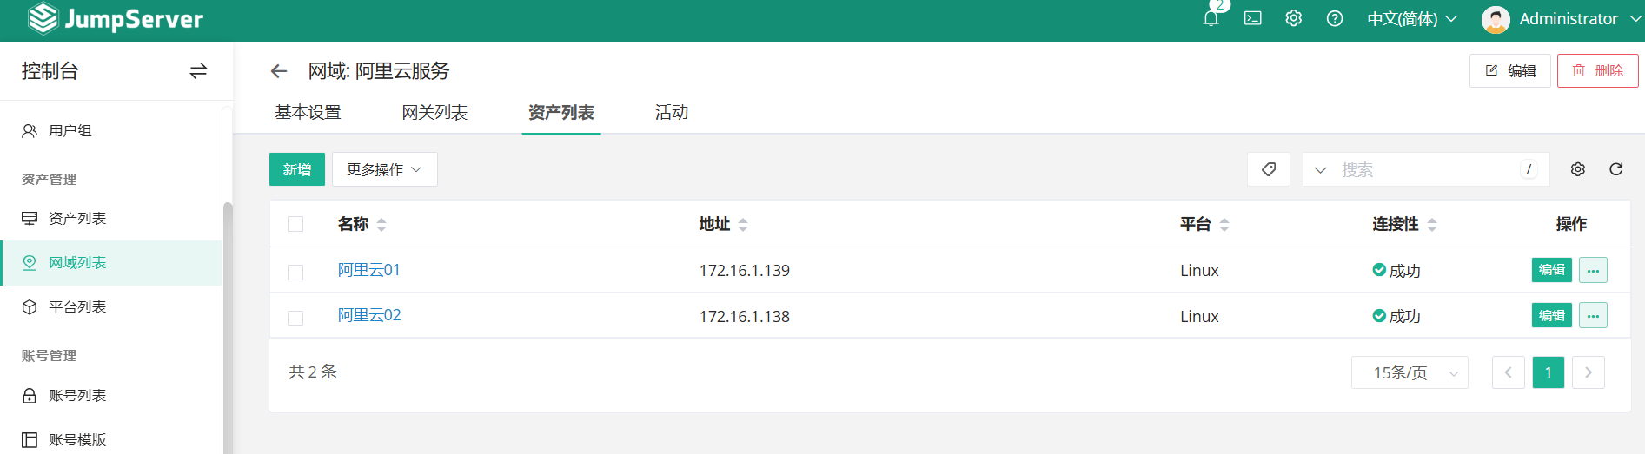Screen dimensions: 1645x454
Task: Open more actions for 阿里云01
Action: pyautogui.click(x=1593, y=270)
